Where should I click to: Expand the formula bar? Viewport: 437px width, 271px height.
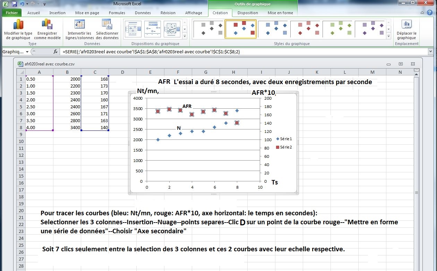[x=430, y=52]
